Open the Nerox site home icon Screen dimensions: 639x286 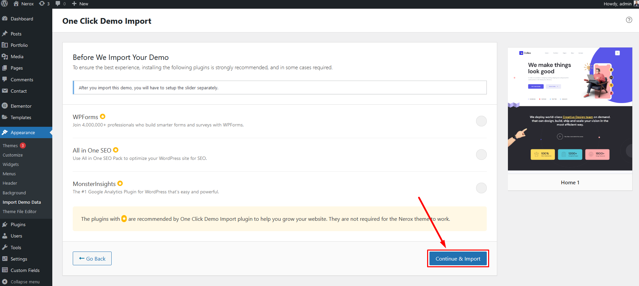[x=16, y=4]
